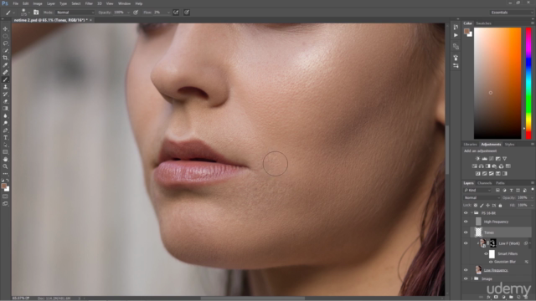Image resolution: width=536 pixels, height=301 pixels.
Task: Hide the Low F (Work) layer
Action: coord(466,243)
